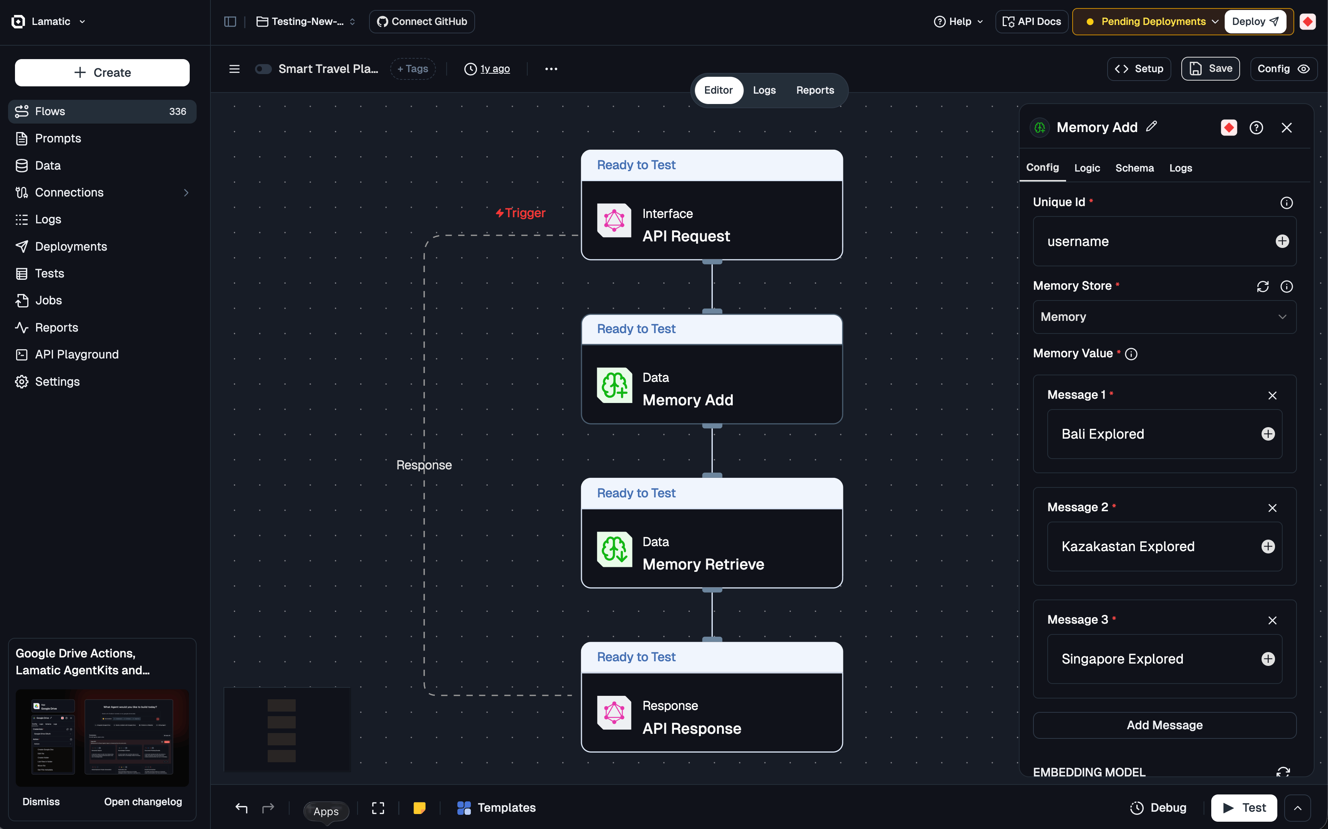Toggle the Smart Travel flow active switch
This screenshot has height=829, width=1328.
coord(263,69)
